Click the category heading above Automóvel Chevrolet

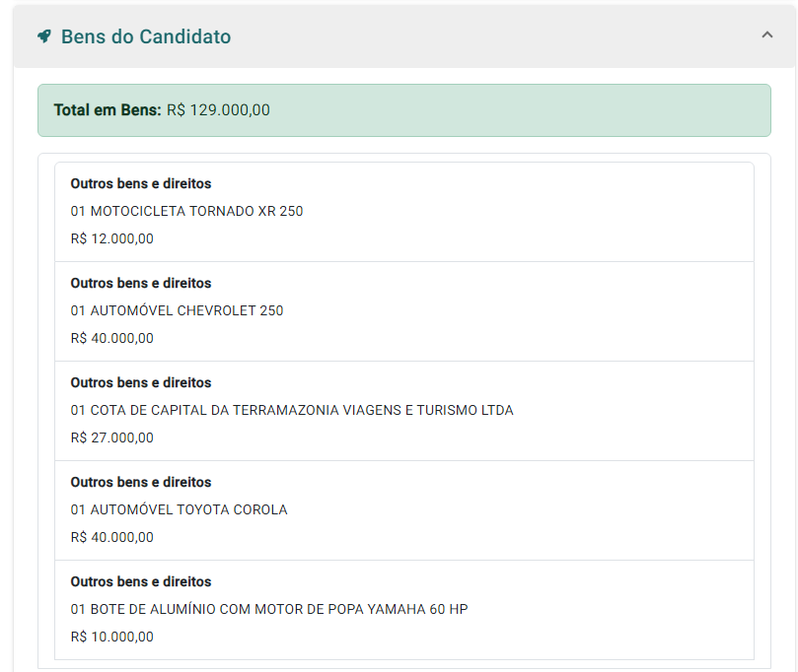tap(141, 283)
